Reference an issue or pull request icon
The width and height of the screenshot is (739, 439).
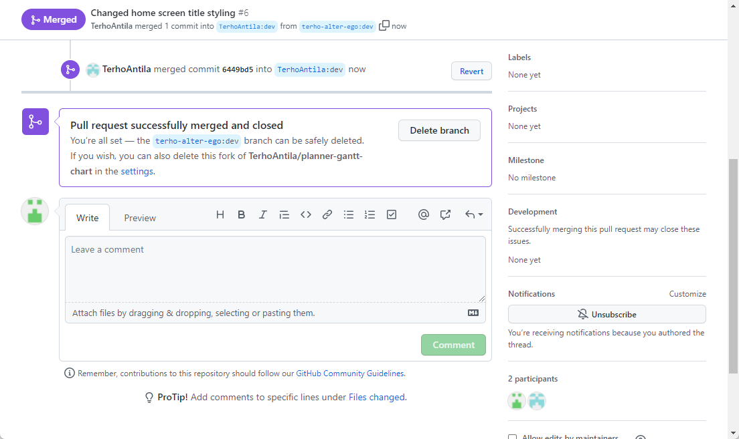445,214
